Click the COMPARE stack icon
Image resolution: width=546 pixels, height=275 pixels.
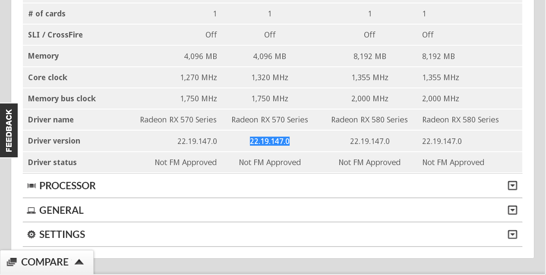tap(12, 262)
